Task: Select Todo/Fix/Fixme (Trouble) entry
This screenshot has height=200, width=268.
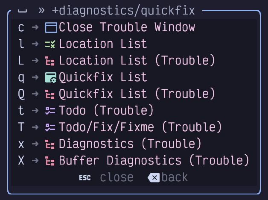Action: click(x=140, y=127)
